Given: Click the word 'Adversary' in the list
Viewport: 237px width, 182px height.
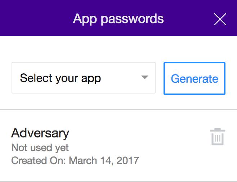Looking at the screenshot, I should [40, 133].
